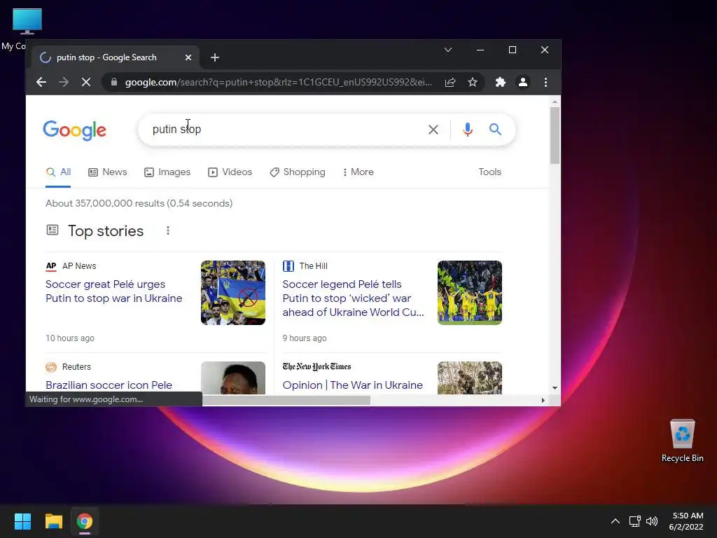Switch to the Images tab

(x=167, y=172)
